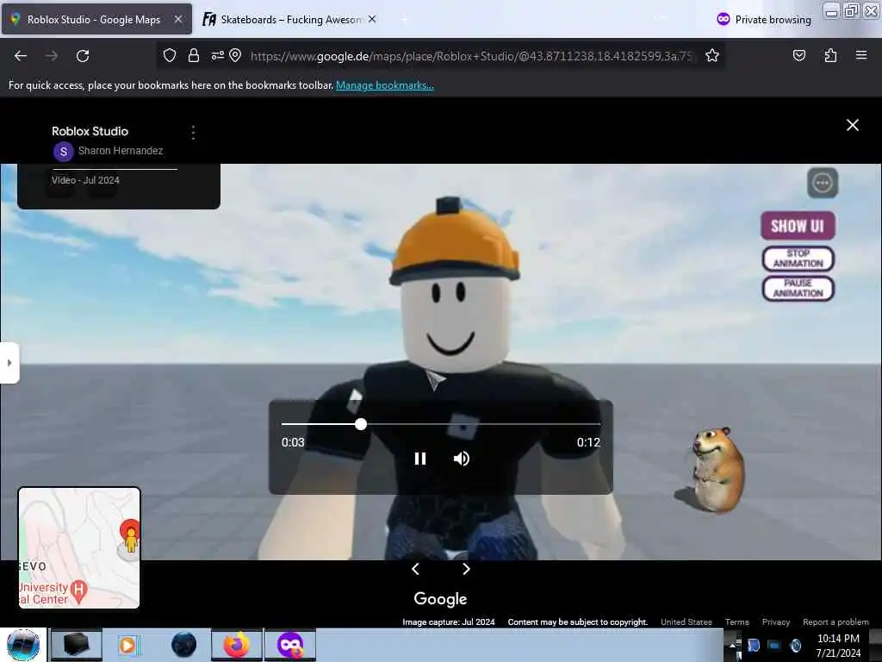Screen dimensions: 882x662
Task: Open the tracking protection shield icon
Action: point(170,55)
